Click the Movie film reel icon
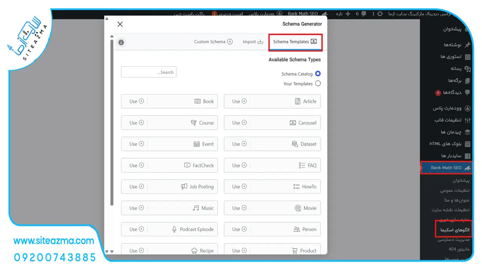 (297, 208)
